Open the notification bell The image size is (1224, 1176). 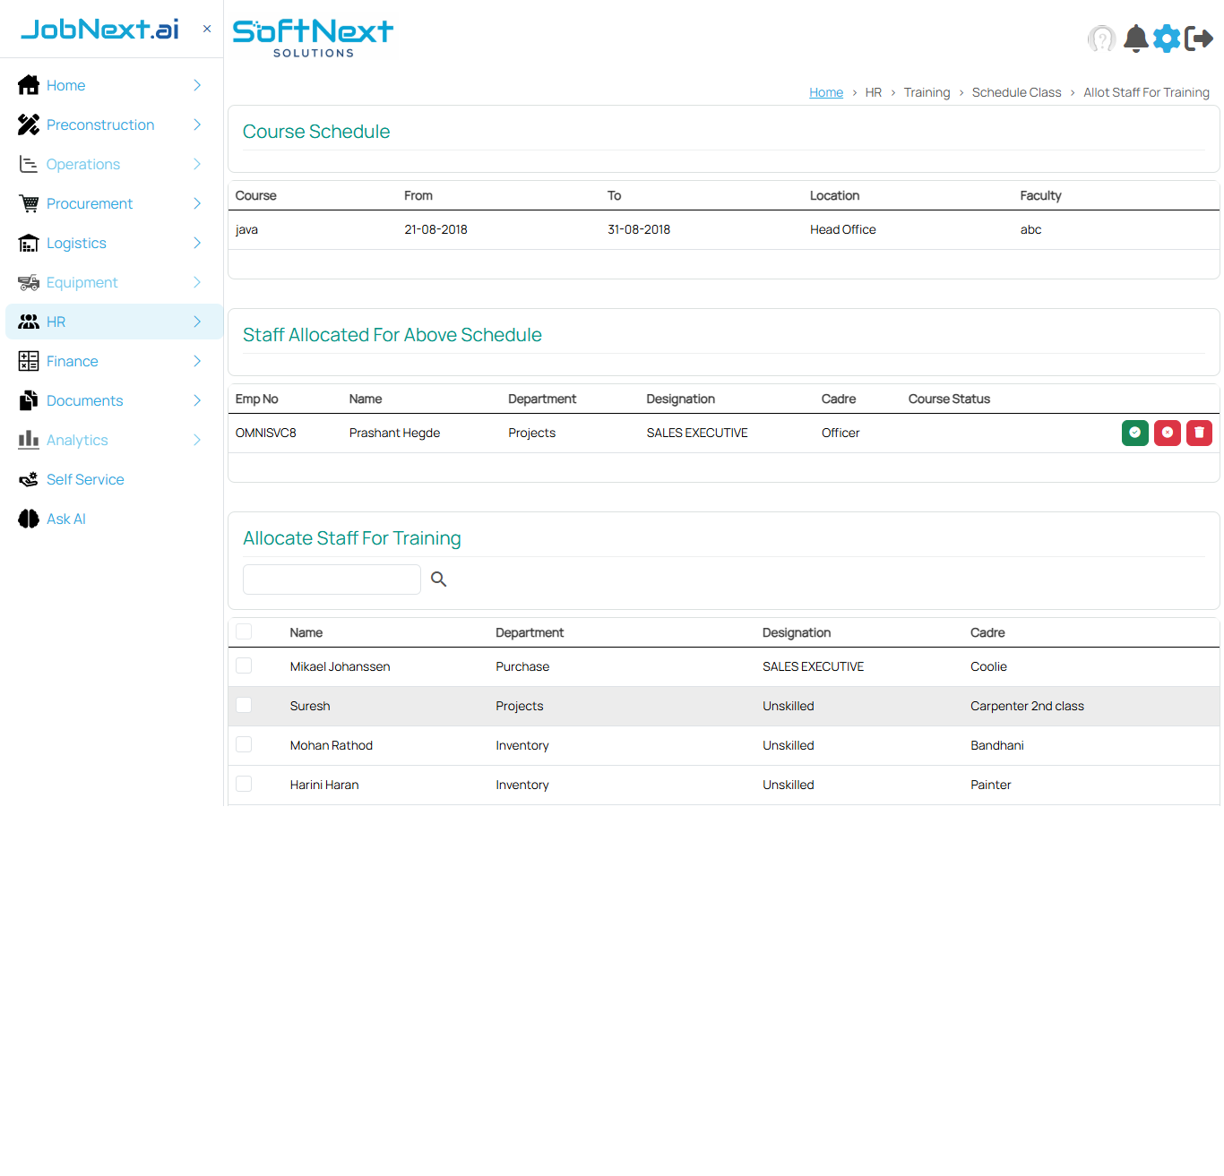(1134, 39)
